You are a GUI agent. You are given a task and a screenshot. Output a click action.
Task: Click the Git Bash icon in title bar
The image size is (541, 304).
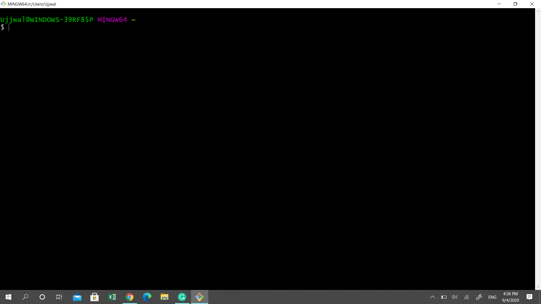tap(3, 4)
